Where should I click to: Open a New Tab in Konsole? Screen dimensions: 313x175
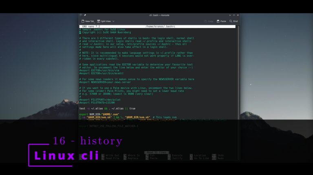pos(88,21)
